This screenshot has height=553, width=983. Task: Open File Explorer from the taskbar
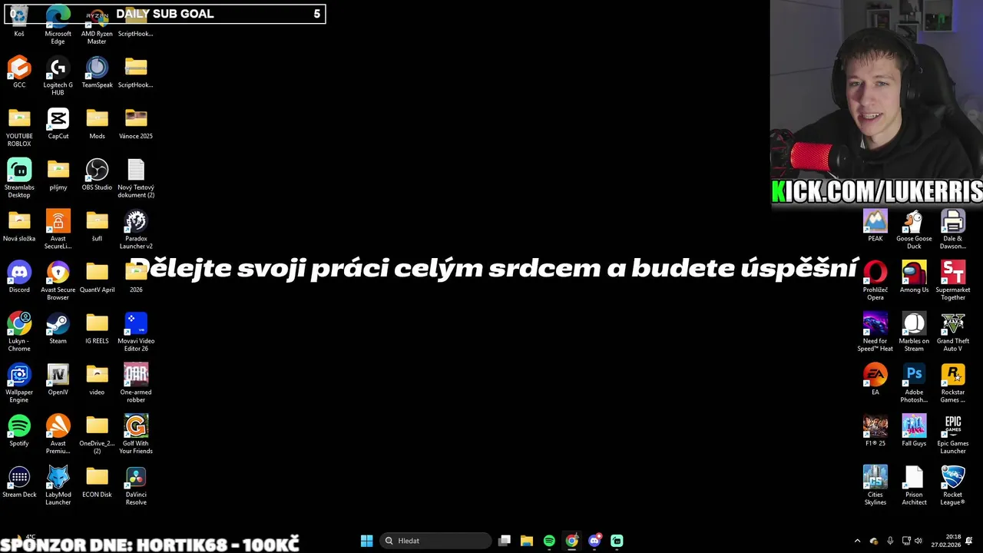click(527, 541)
